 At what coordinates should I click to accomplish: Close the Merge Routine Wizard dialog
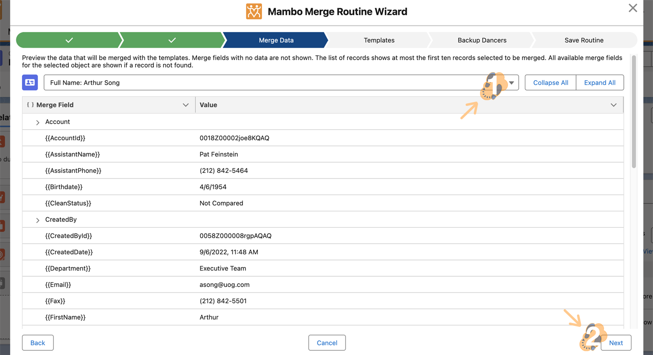click(x=632, y=8)
